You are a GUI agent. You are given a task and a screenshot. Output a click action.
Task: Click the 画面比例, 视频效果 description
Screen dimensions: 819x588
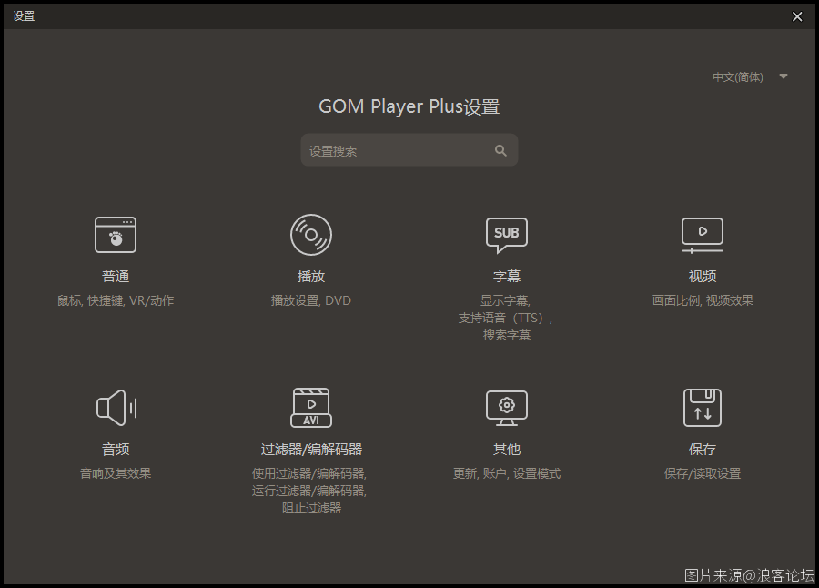(x=703, y=300)
